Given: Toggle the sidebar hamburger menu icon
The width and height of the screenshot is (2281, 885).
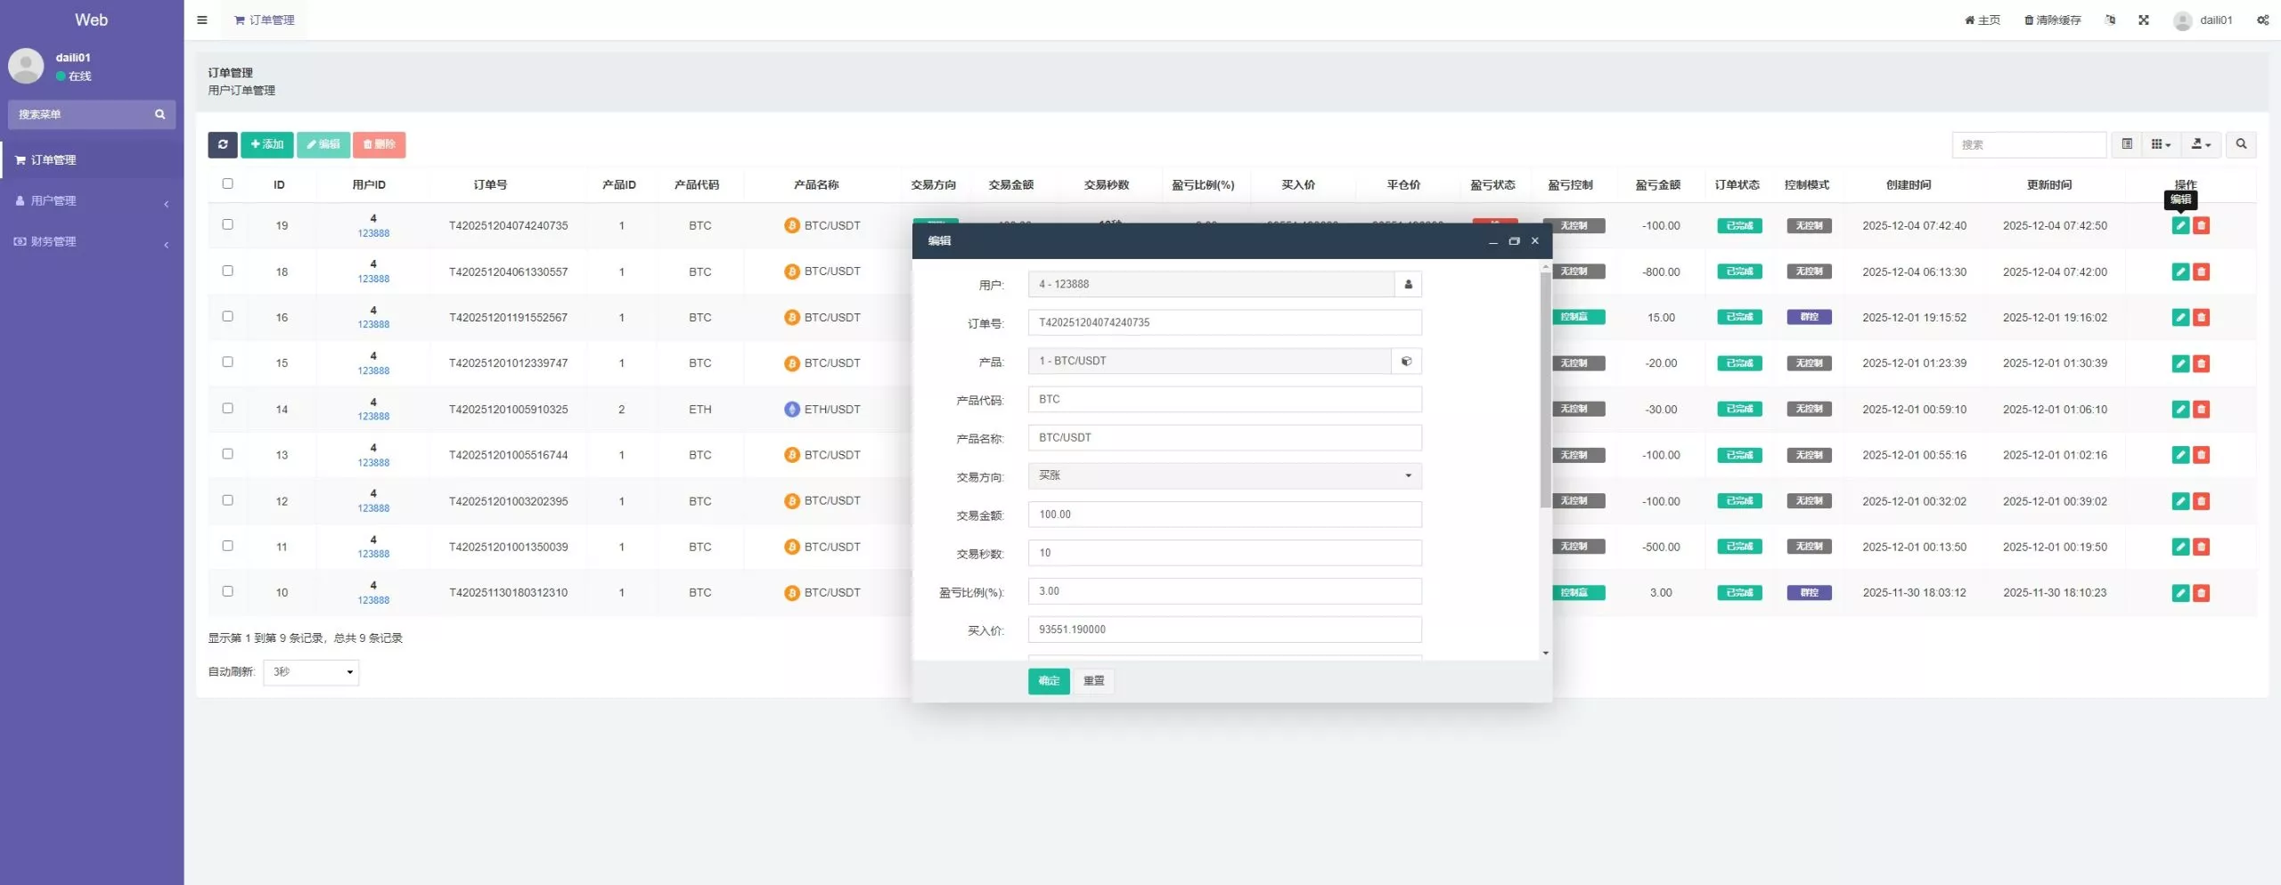Looking at the screenshot, I should 202,20.
